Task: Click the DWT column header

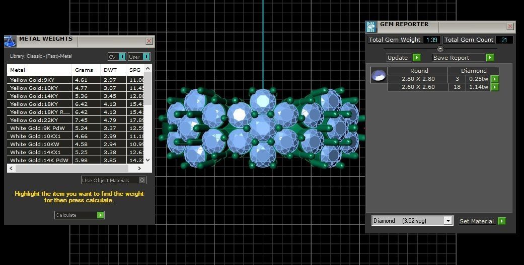Action: [113, 70]
